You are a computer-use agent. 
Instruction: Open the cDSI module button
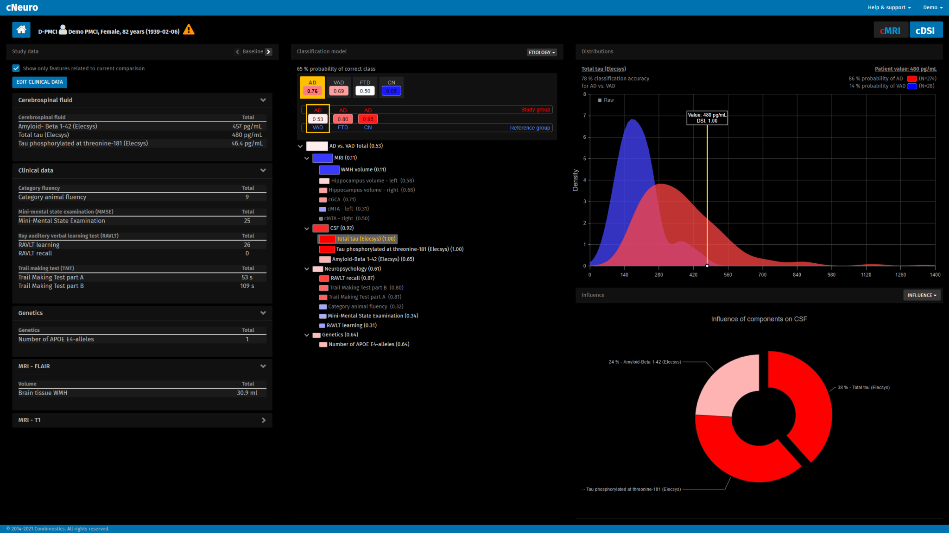(x=925, y=31)
